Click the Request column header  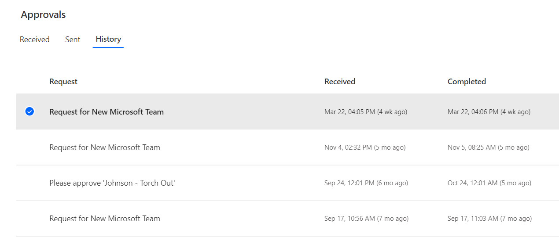[63, 82]
